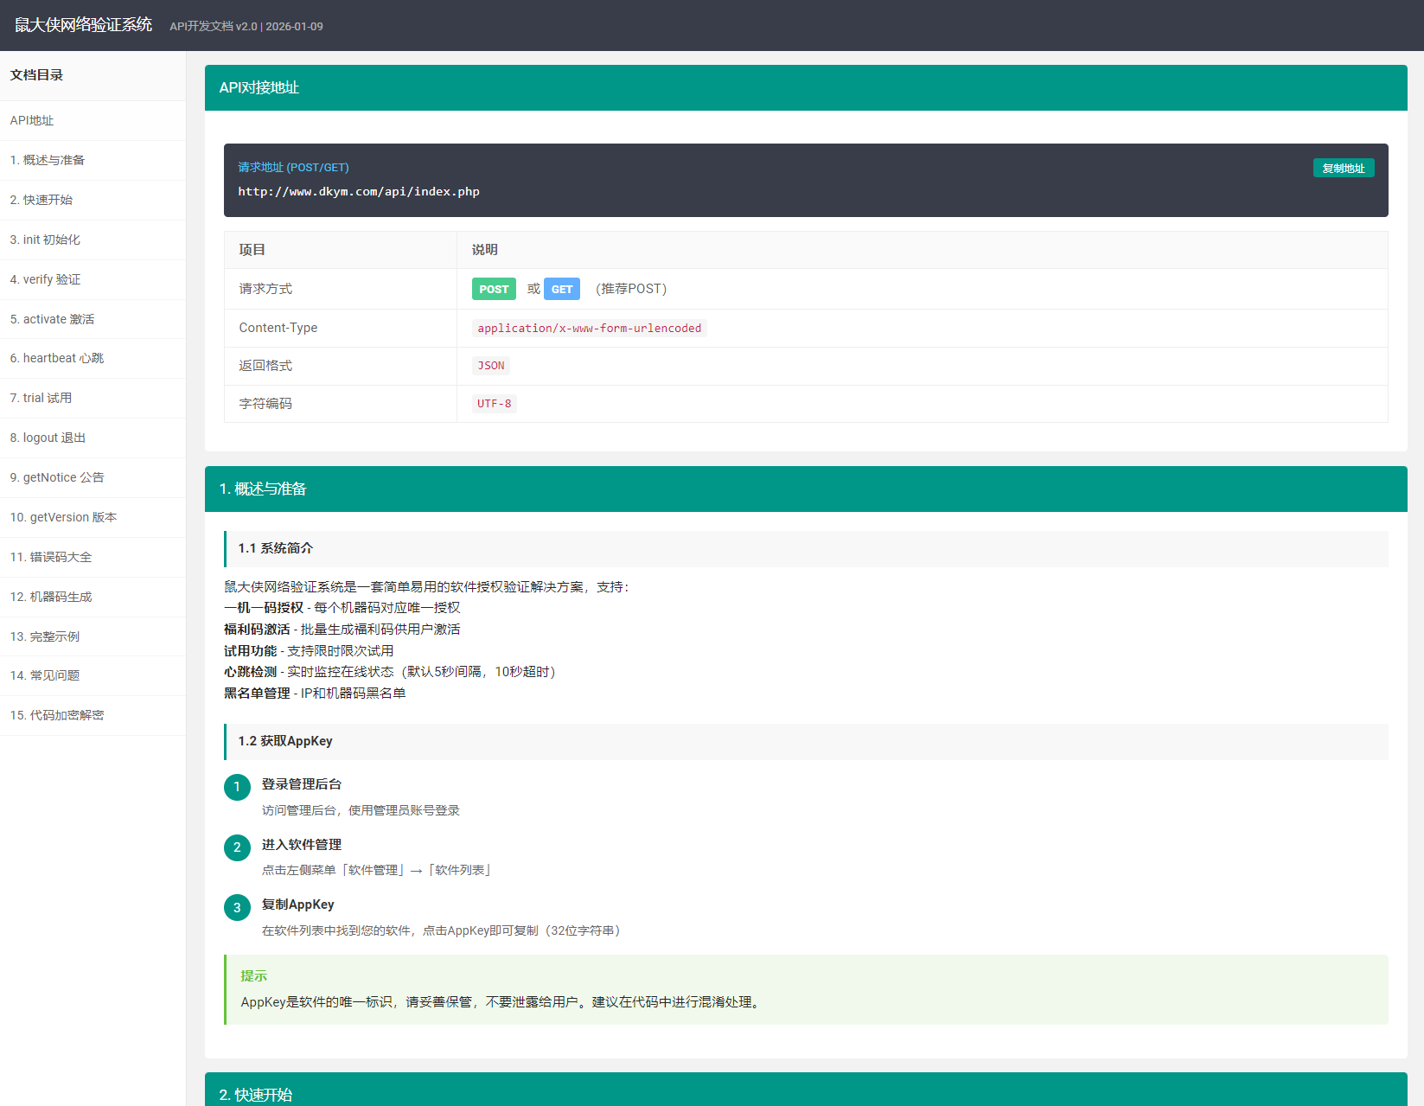The image size is (1424, 1106).
Task: Click step circle 1 登录管理后台
Action: 237,787
